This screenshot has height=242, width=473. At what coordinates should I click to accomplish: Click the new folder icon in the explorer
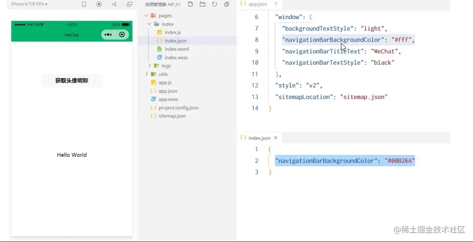click(203, 4)
